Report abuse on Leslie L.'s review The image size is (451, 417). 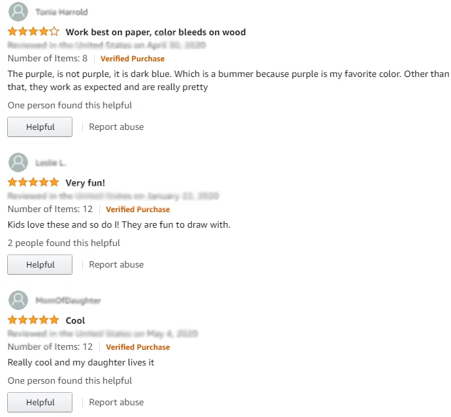click(116, 265)
